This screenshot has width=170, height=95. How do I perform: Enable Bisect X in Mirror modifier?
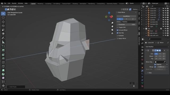(x=156, y=56)
